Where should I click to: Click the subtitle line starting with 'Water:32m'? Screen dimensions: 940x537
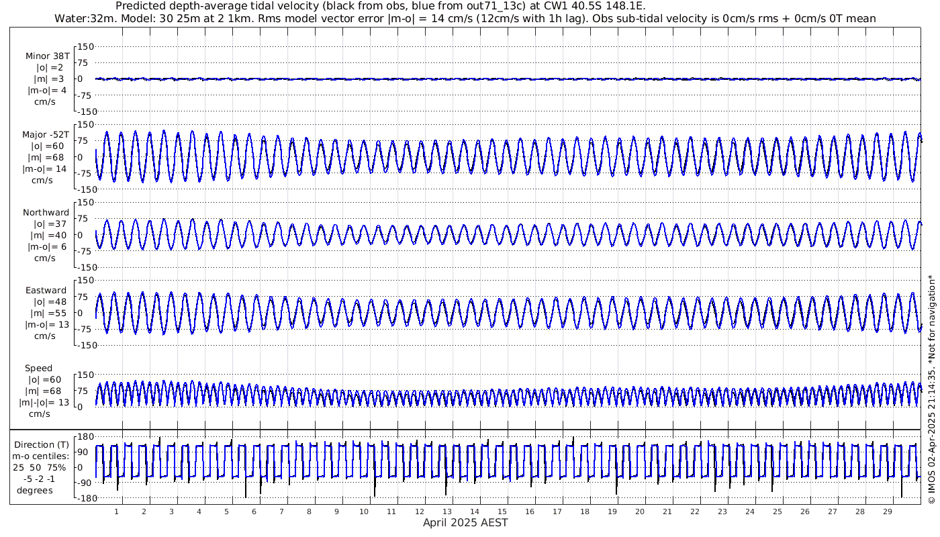point(465,19)
